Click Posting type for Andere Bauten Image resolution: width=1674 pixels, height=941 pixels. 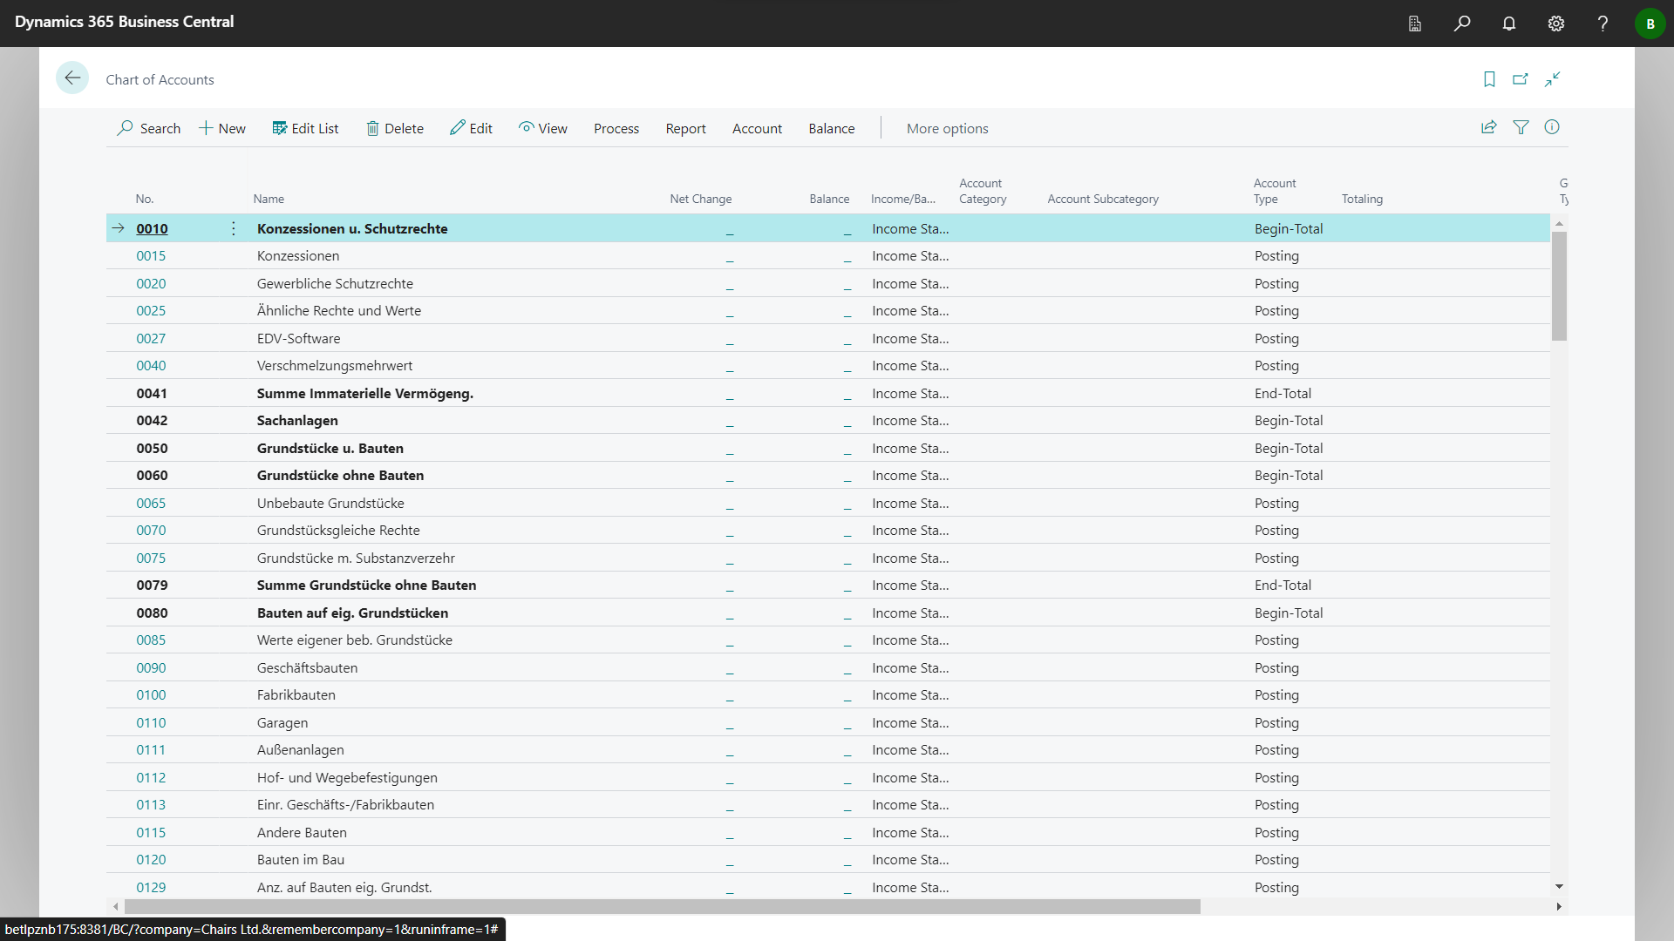pyautogui.click(x=1276, y=832)
